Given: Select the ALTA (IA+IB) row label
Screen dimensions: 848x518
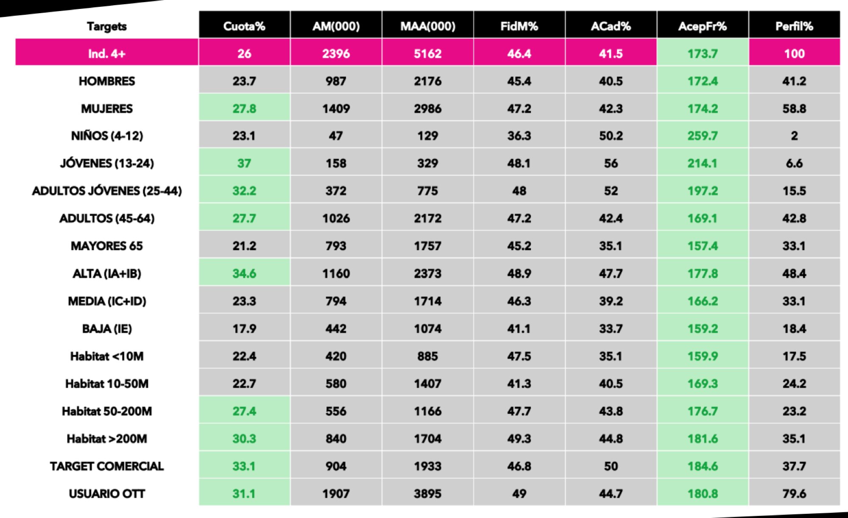Looking at the screenshot, I should [107, 273].
